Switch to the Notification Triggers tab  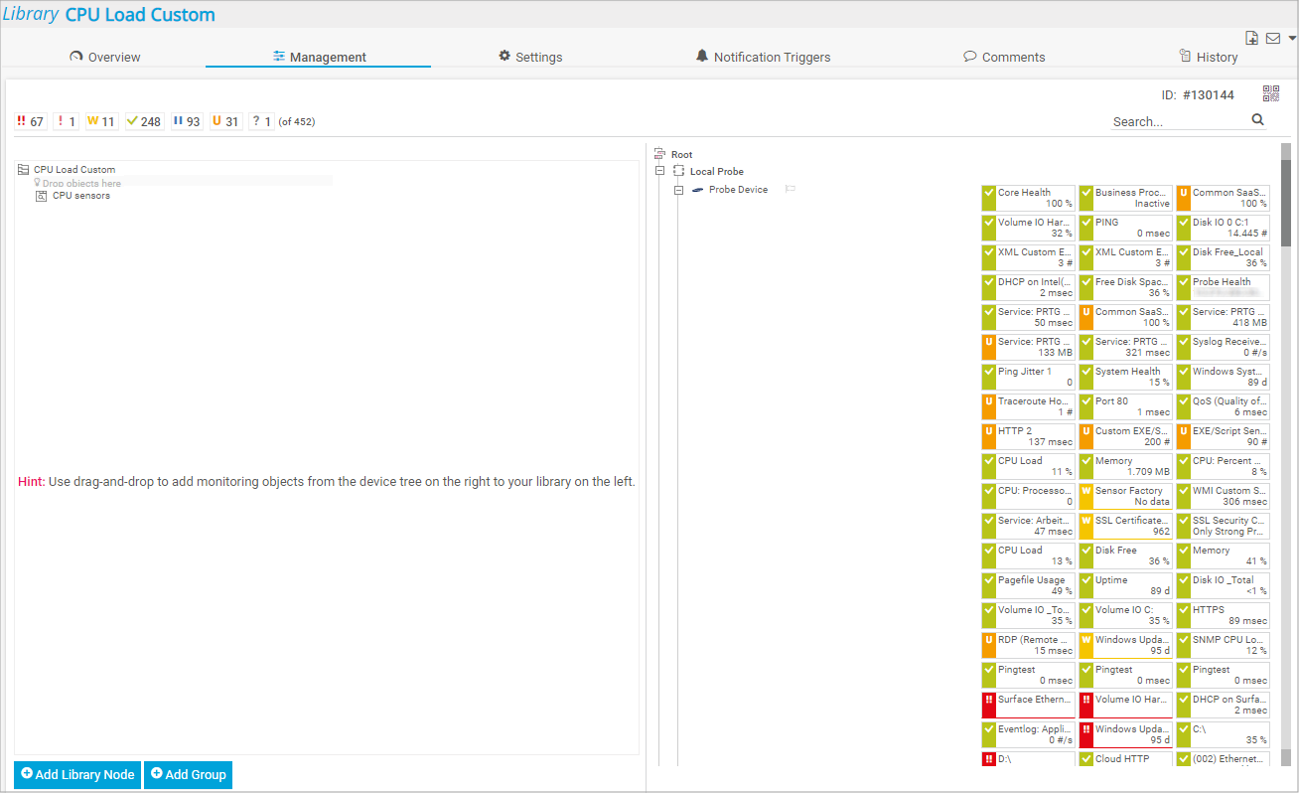tap(762, 57)
